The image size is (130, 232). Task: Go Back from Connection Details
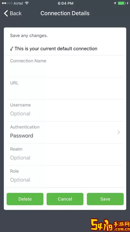pos(13,13)
